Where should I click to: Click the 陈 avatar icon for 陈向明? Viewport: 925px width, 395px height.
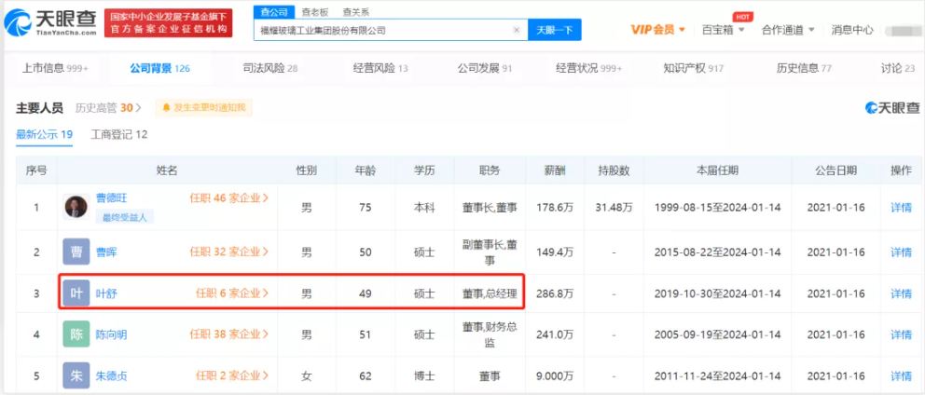point(76,334)
